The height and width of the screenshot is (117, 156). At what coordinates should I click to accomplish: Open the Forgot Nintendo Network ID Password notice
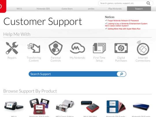(123, 21)
